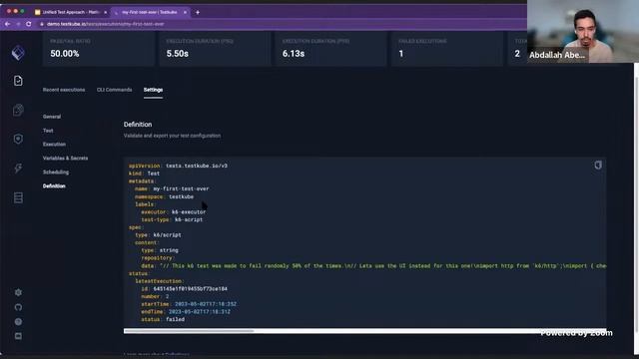This screenshot has width=639, height=359.
Task: Click the browser back arrow
Action: [7, 24]
